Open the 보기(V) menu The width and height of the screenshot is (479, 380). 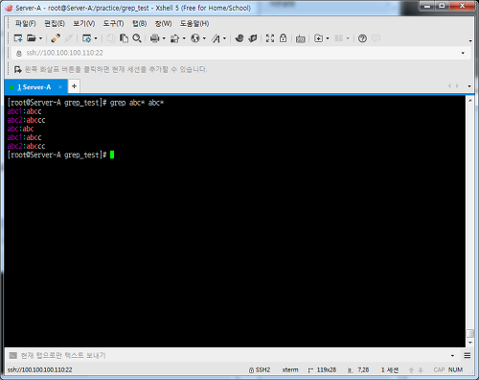[84, 23]
